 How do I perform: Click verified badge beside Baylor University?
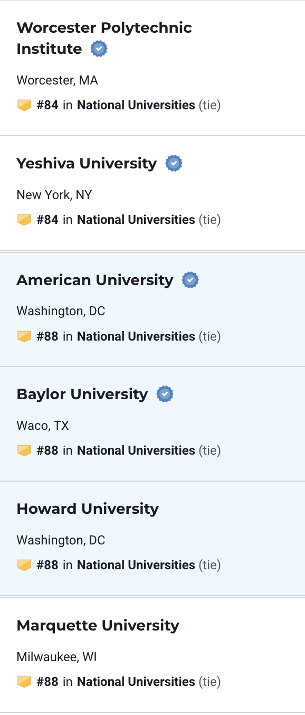pos(165,394)
